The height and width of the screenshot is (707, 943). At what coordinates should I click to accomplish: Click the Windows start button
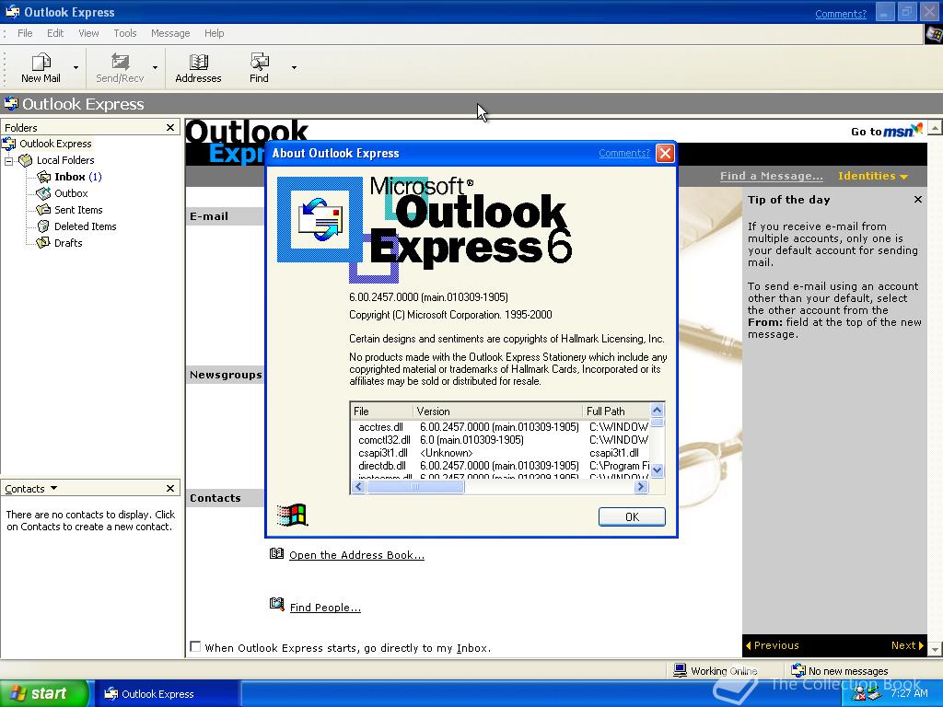[x=44, y=693]
